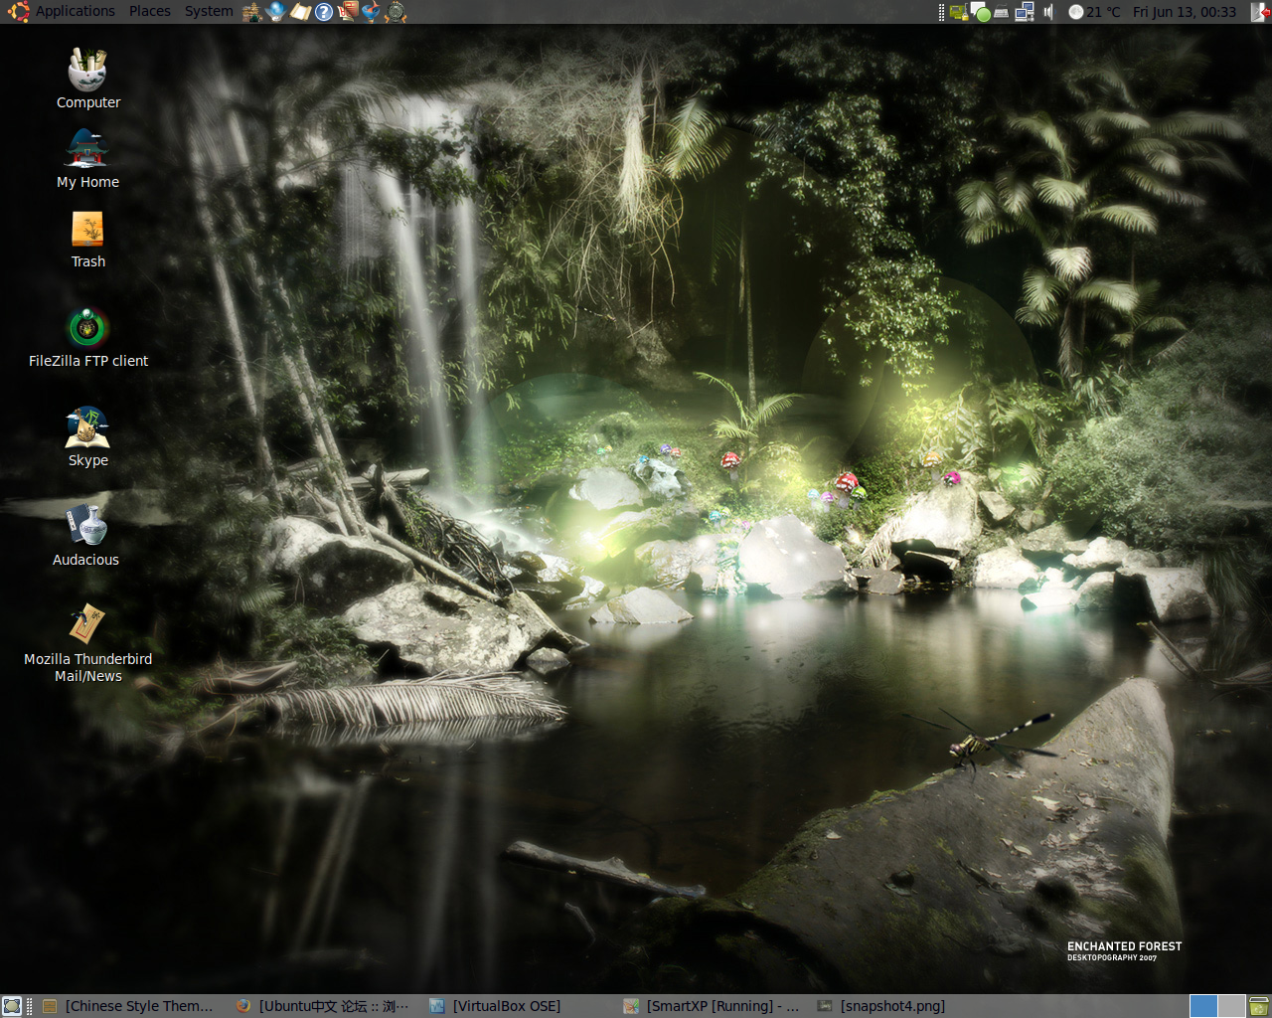The image size is (1272, 1018).
Task: Open the circuit board lock tray icon
Action: tap(958, 12)
